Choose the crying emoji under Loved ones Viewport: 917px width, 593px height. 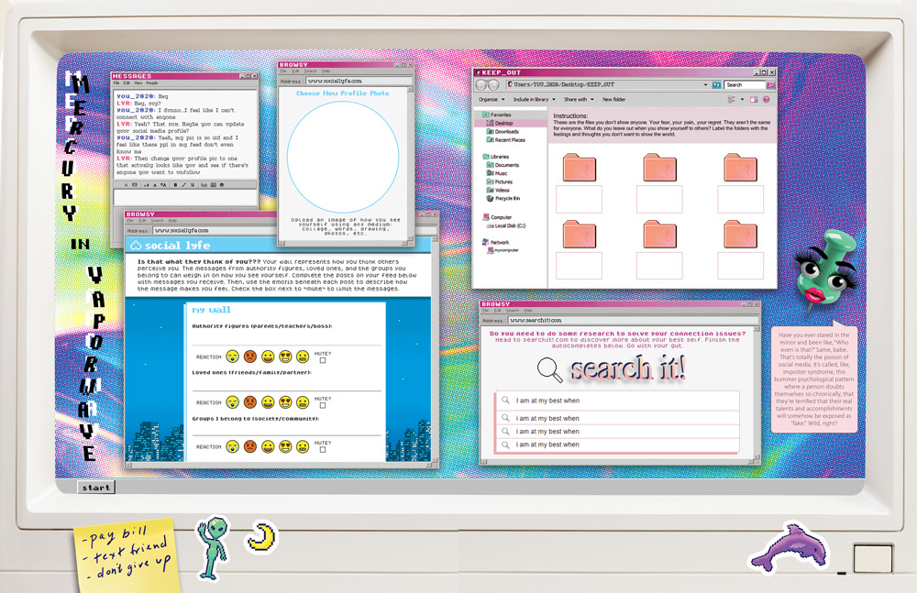pyautogui.click(x=232, y=402)
